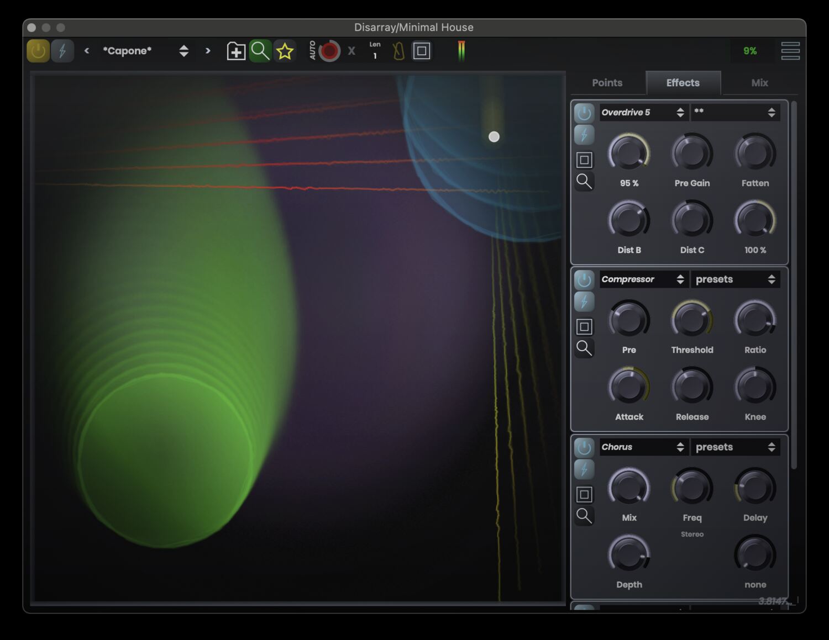The image size is (829, 640).
Task: Click the metronome icon in toolbar
Action: (x=398, y=51)
